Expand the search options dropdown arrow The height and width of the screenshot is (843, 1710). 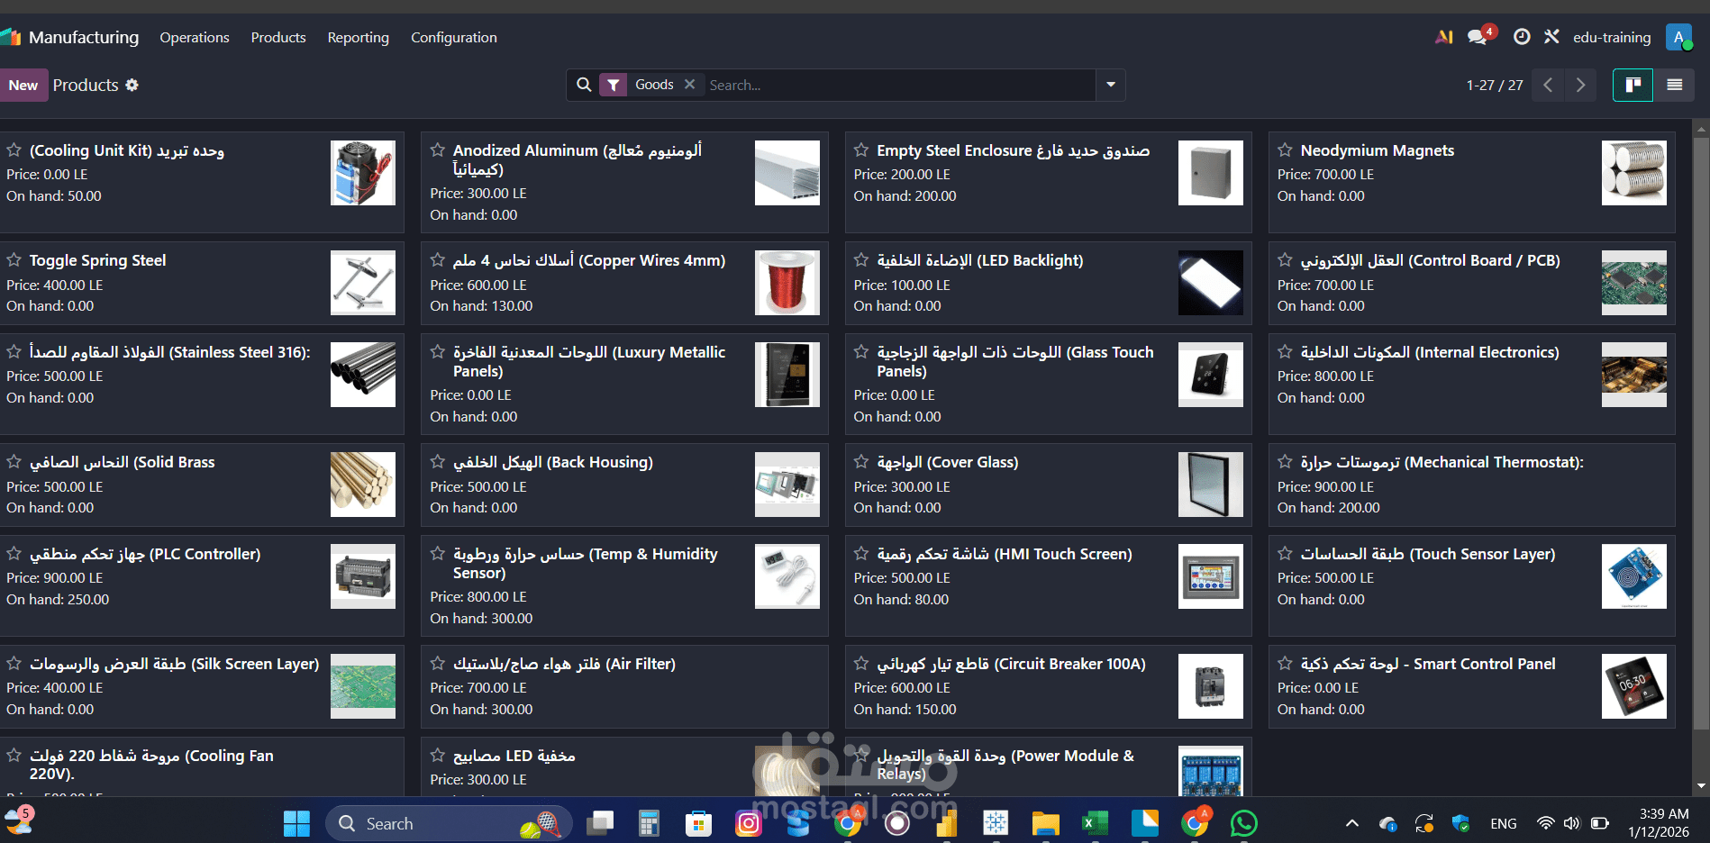(x=1111, y=85)
